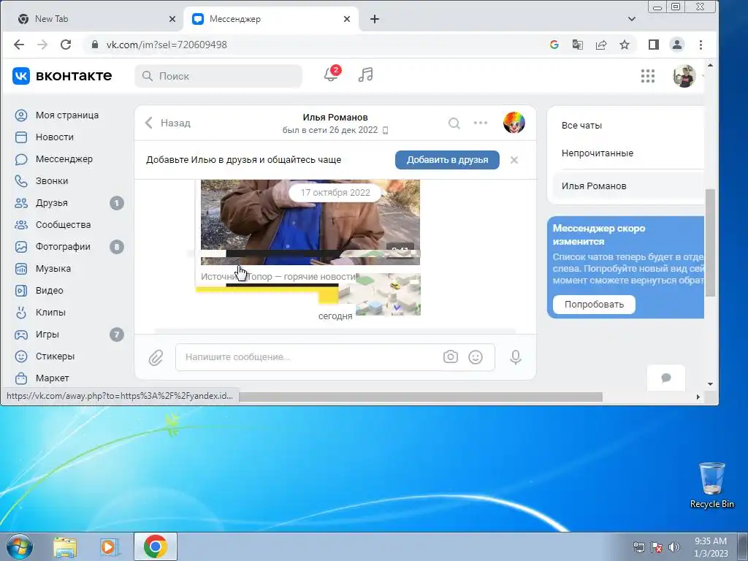Viewport: 748px width, 561px height.
Task: Toggle the browser side panel
Action: point(654,45)
